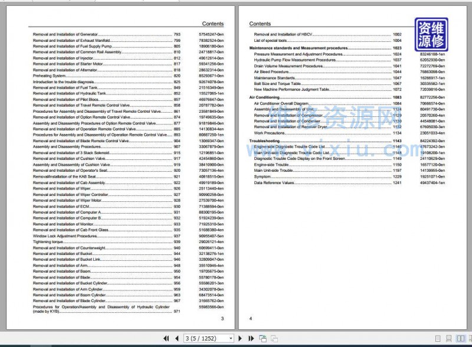Click 'Removal and Installation of Hydraulic Tank'
472x347 pixels.
[70, 93]
